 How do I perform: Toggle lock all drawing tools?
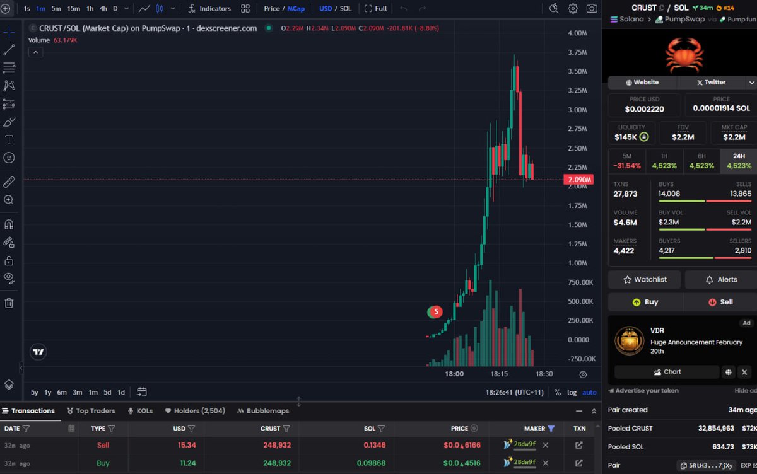9,260
